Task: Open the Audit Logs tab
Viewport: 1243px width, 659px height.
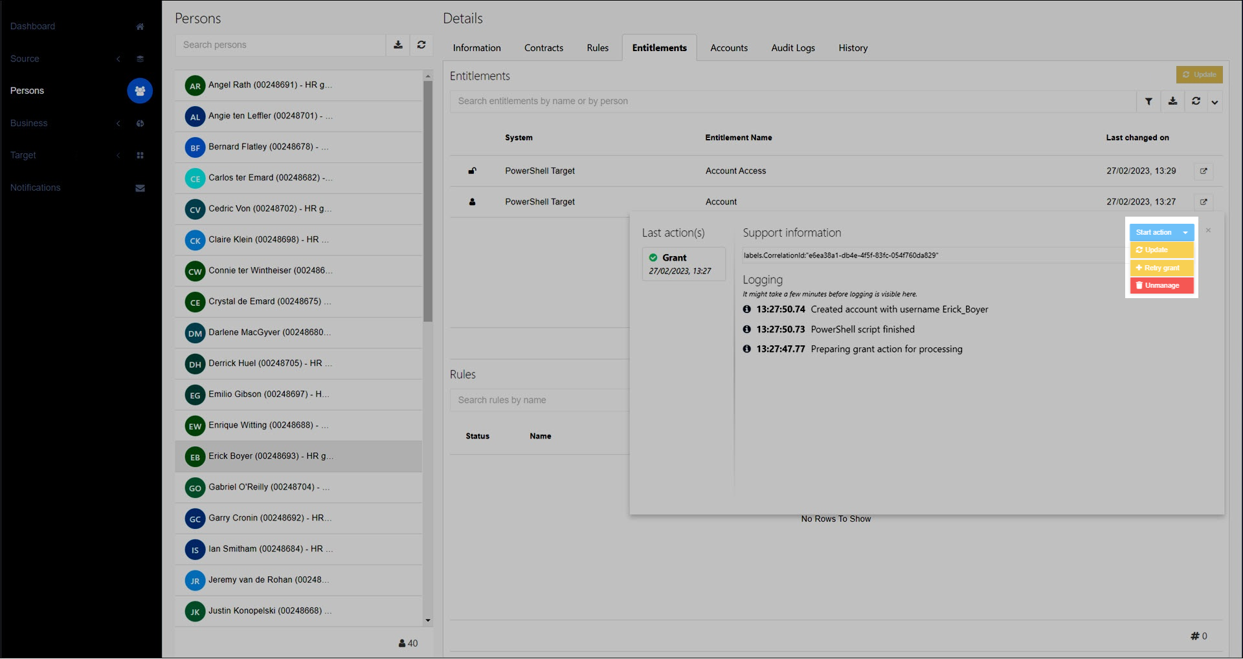Action: [793, 48]
